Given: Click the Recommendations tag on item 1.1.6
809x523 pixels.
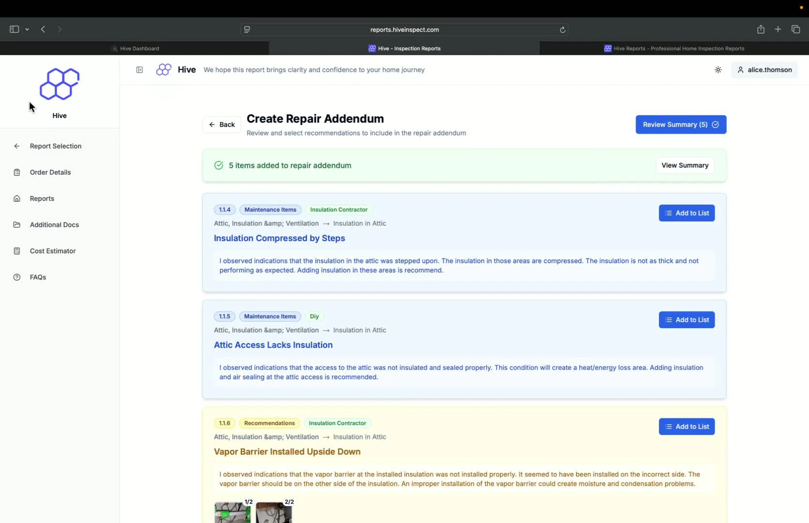Looking at the screenshot, I should click(269, 423).
